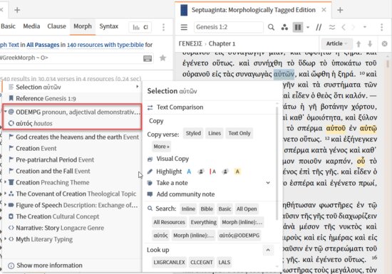Expand the Figure of Speech entry
This screenshot has height=274, width=392.
(5, 205)
